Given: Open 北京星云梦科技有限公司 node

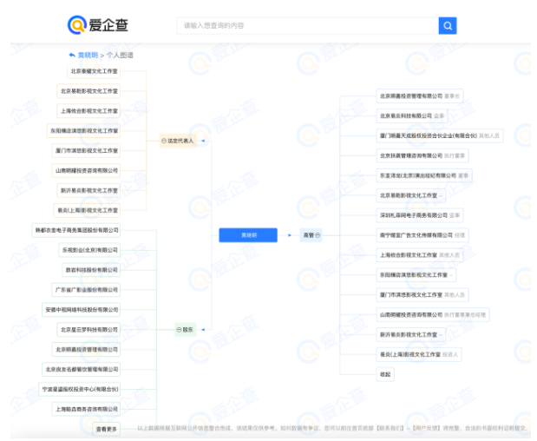Looking at the screenshot, I should pos(88,329).
